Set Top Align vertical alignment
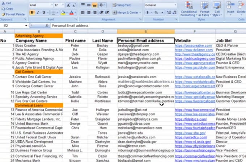246x166 pixels. click(x=83, y=5)
